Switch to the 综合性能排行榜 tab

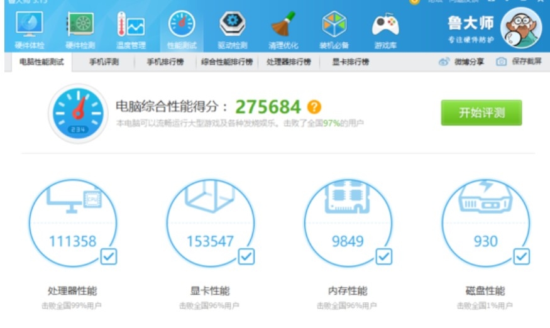pyautogui.click(x=227, y=62)
